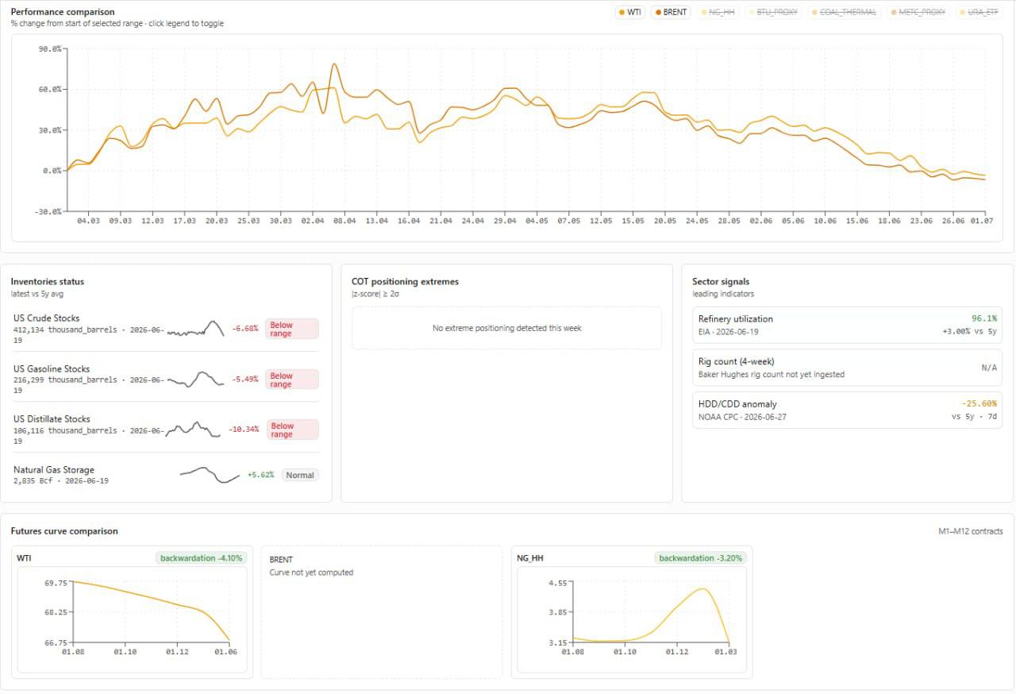Viewport: 1016px width, 694px height.
Task: Toggle the BRENT legend series
Action: (672, 13)
